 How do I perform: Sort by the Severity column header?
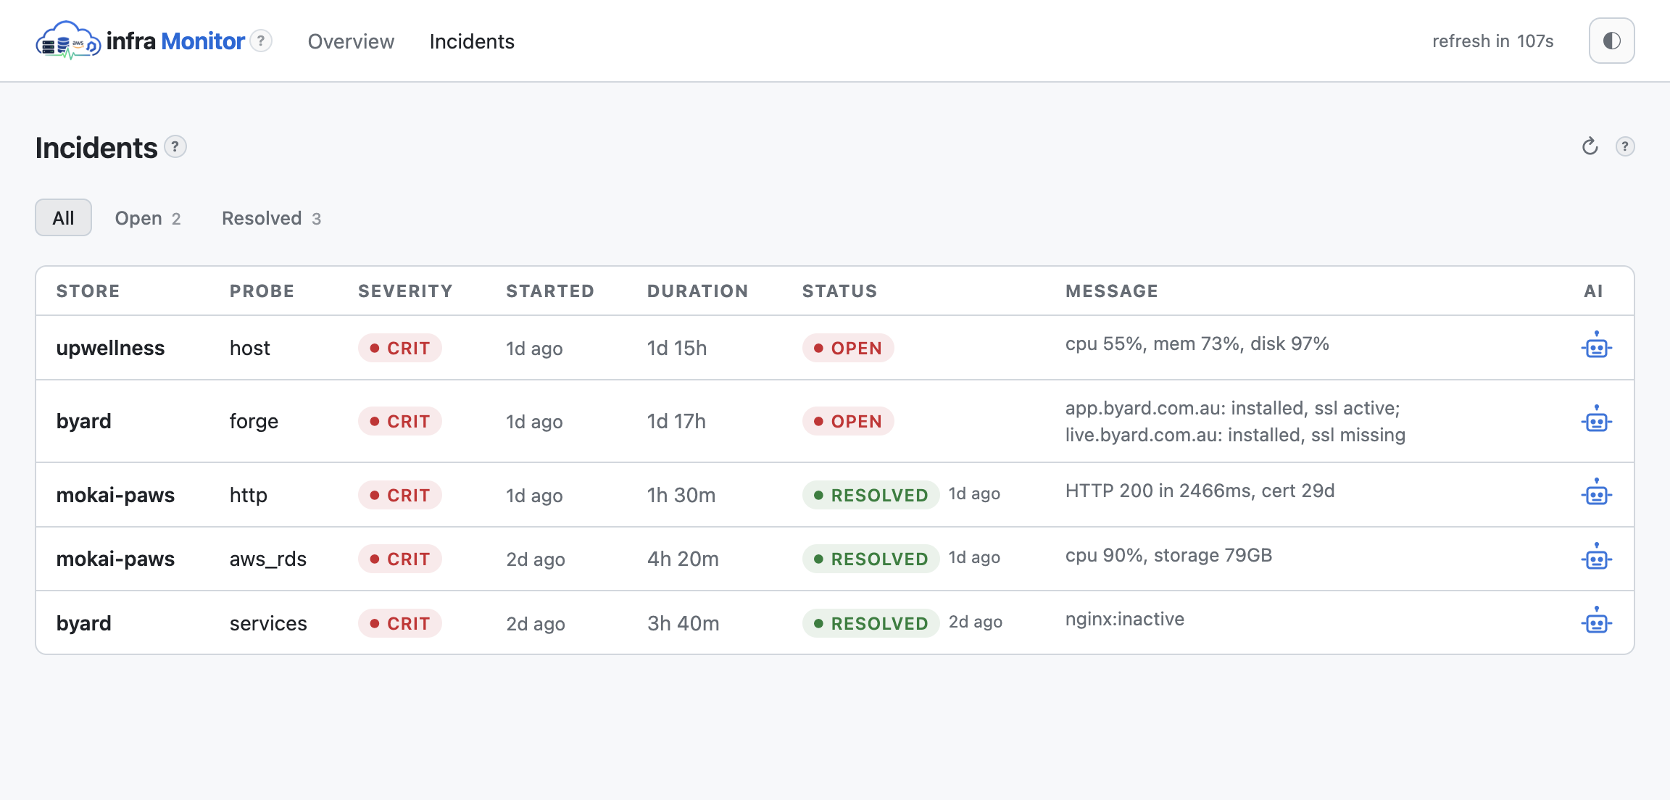pyautogui.click(x=405, y=291)
